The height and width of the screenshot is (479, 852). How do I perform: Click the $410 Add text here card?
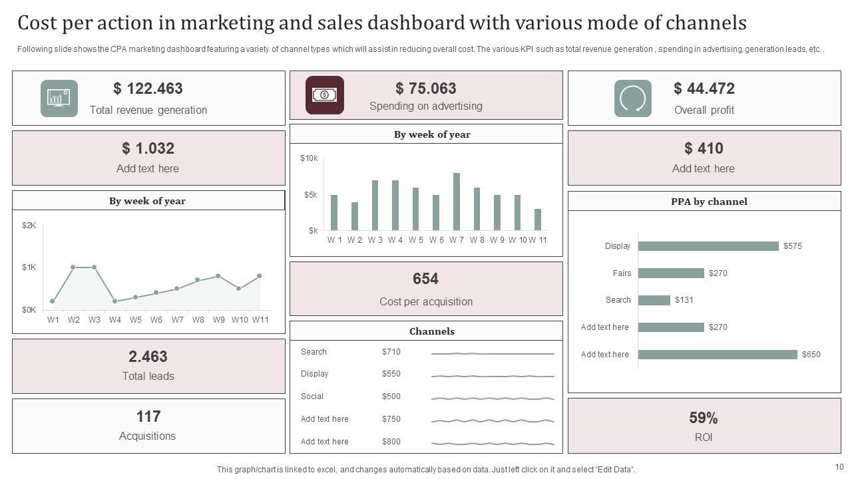tap(704, 158)
